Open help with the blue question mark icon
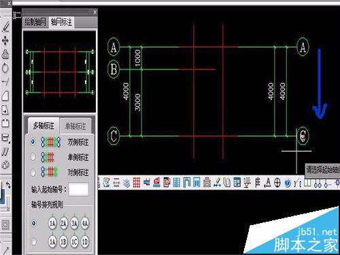The height and width of the screenshot is (255, 340). [x=288, y=183]
